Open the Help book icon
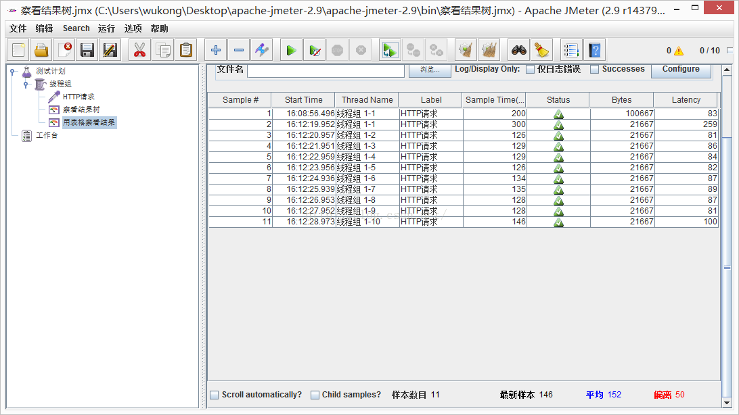The width and height of the screenshot is (739, 415). pos(594,50)
